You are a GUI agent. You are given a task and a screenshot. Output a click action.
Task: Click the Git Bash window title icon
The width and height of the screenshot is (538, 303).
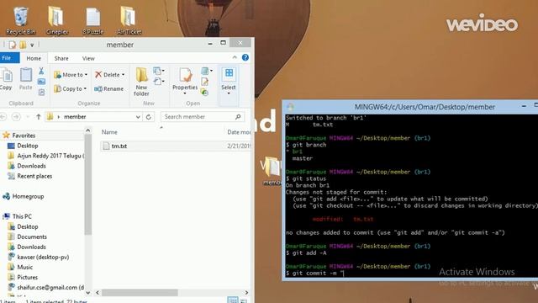click(x=290, y=107)
